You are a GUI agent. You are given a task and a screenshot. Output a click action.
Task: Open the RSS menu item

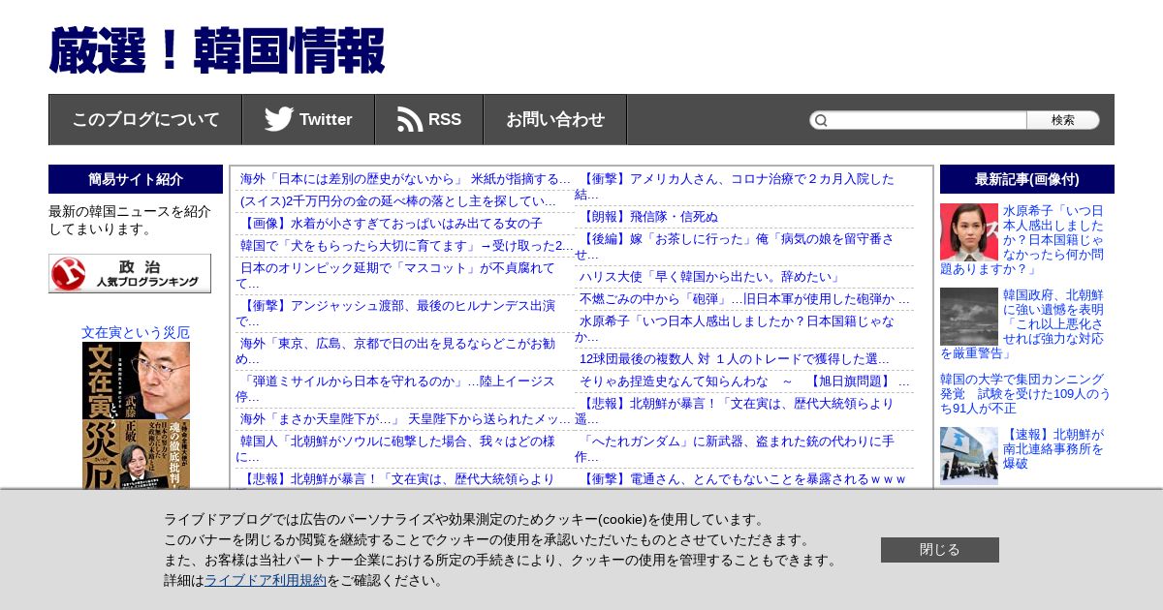tap(429, 119)
